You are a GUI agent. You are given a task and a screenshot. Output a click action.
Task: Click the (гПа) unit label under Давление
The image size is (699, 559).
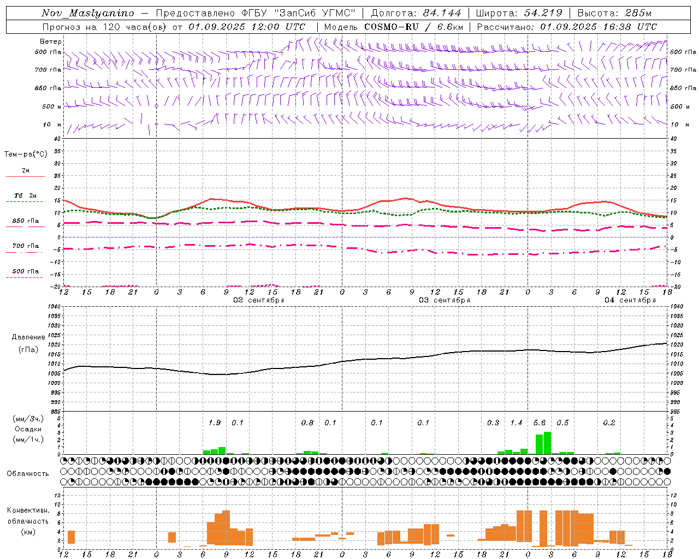28,350
